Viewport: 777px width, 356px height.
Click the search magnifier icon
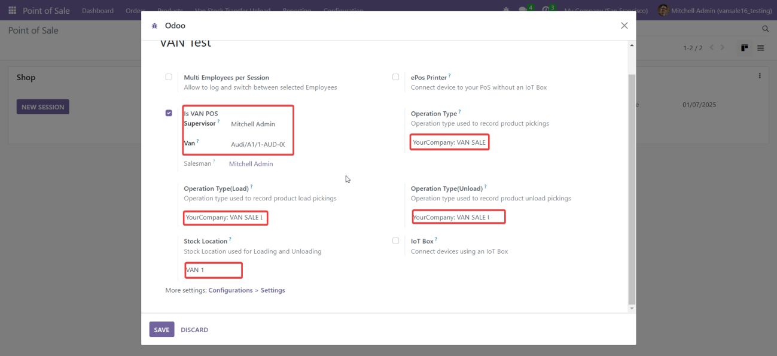click(765, 29)
